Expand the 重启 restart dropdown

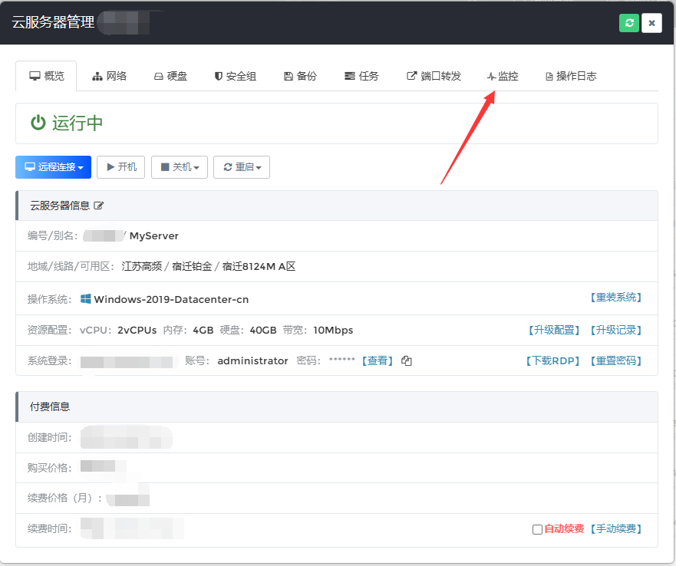[x=242, y=167]
